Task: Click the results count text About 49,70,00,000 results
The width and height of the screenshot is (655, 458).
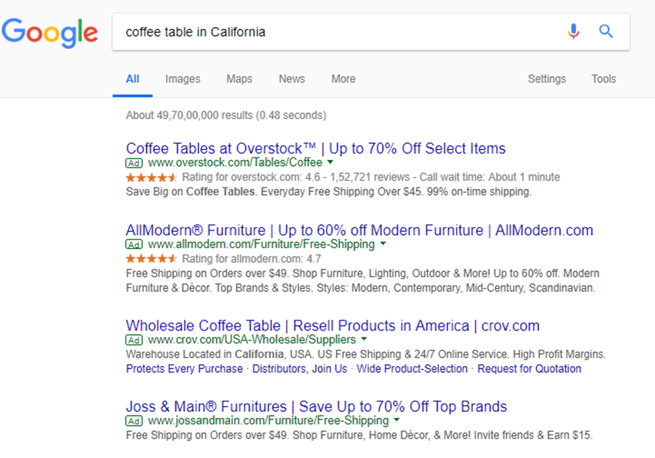Action: (x=226, y=115)
